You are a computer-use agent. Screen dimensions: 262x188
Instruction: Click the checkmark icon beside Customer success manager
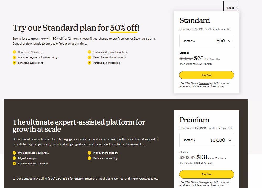14,163
